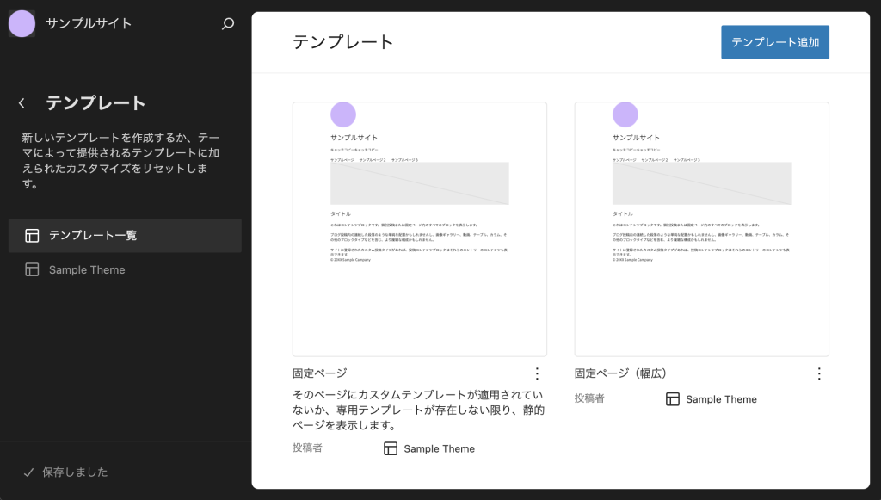The height and width of the screenshot is (500, 881).
Task: Click the サンプルサイト site title
Action: (89, 24)
